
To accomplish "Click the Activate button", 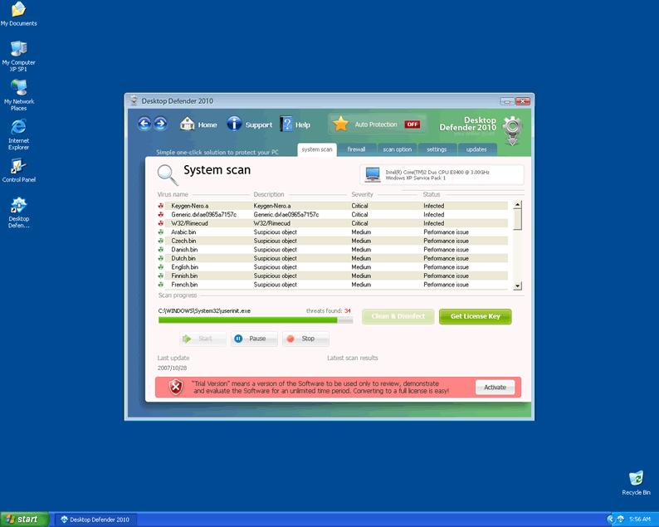I will [x=495, y=388].
